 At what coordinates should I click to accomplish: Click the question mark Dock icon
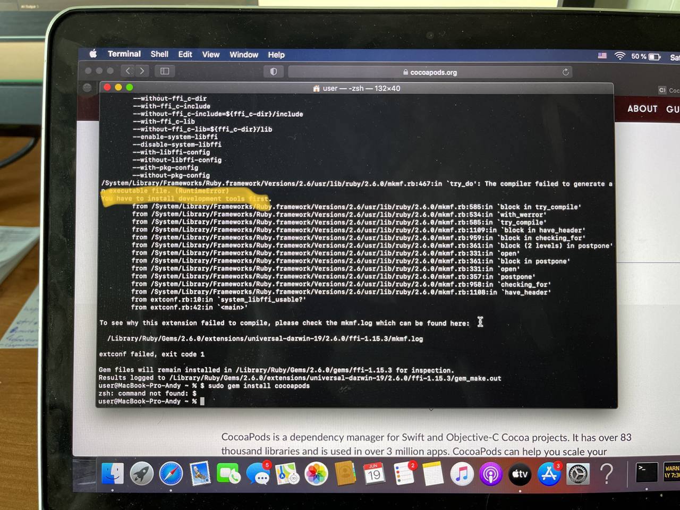pos(606,473)
